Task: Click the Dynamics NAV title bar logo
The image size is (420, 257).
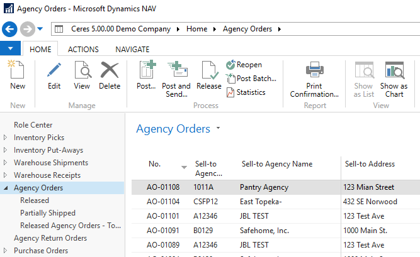Action: tap(9, 8)
